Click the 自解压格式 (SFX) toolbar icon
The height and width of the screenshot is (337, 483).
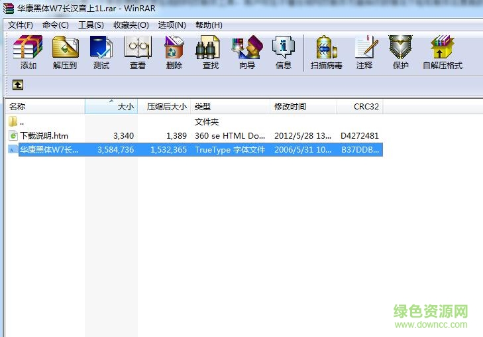(x=443, y=47)
